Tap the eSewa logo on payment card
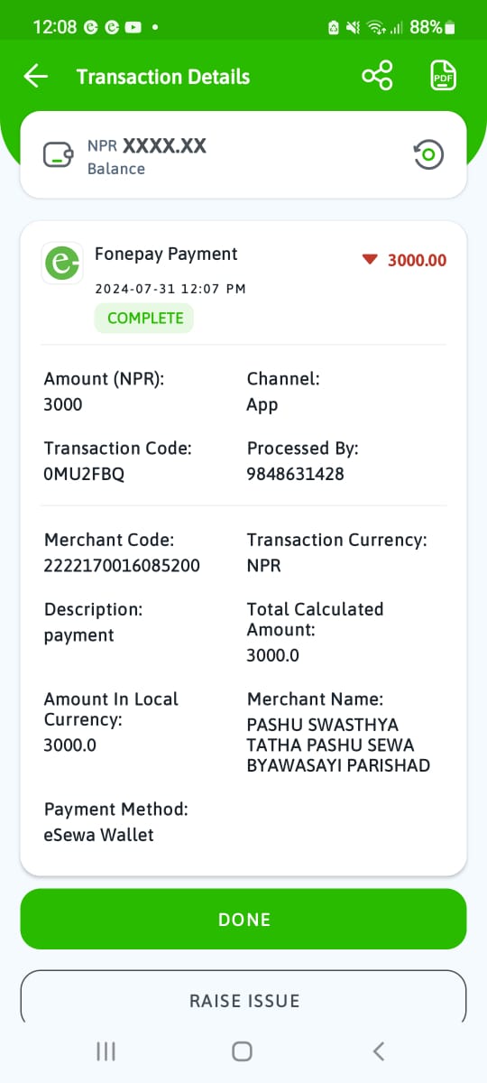The image size is (487, 1083). pos(62,264)
